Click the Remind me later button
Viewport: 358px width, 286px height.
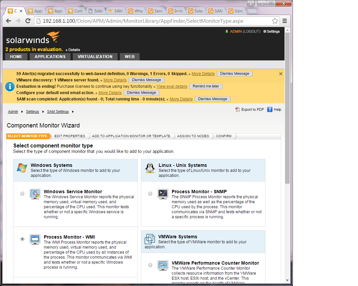coord(206,86)
